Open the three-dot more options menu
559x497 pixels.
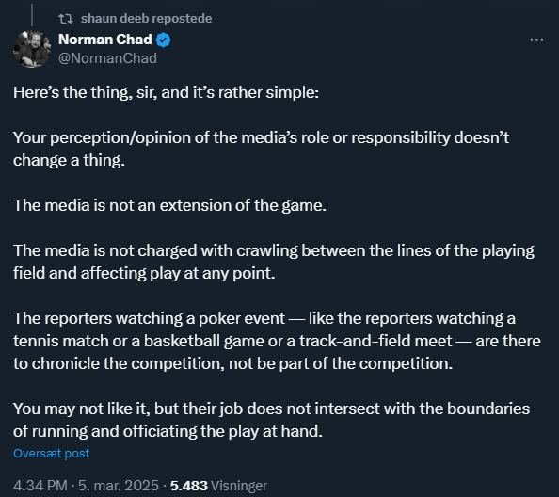point(536,40)
